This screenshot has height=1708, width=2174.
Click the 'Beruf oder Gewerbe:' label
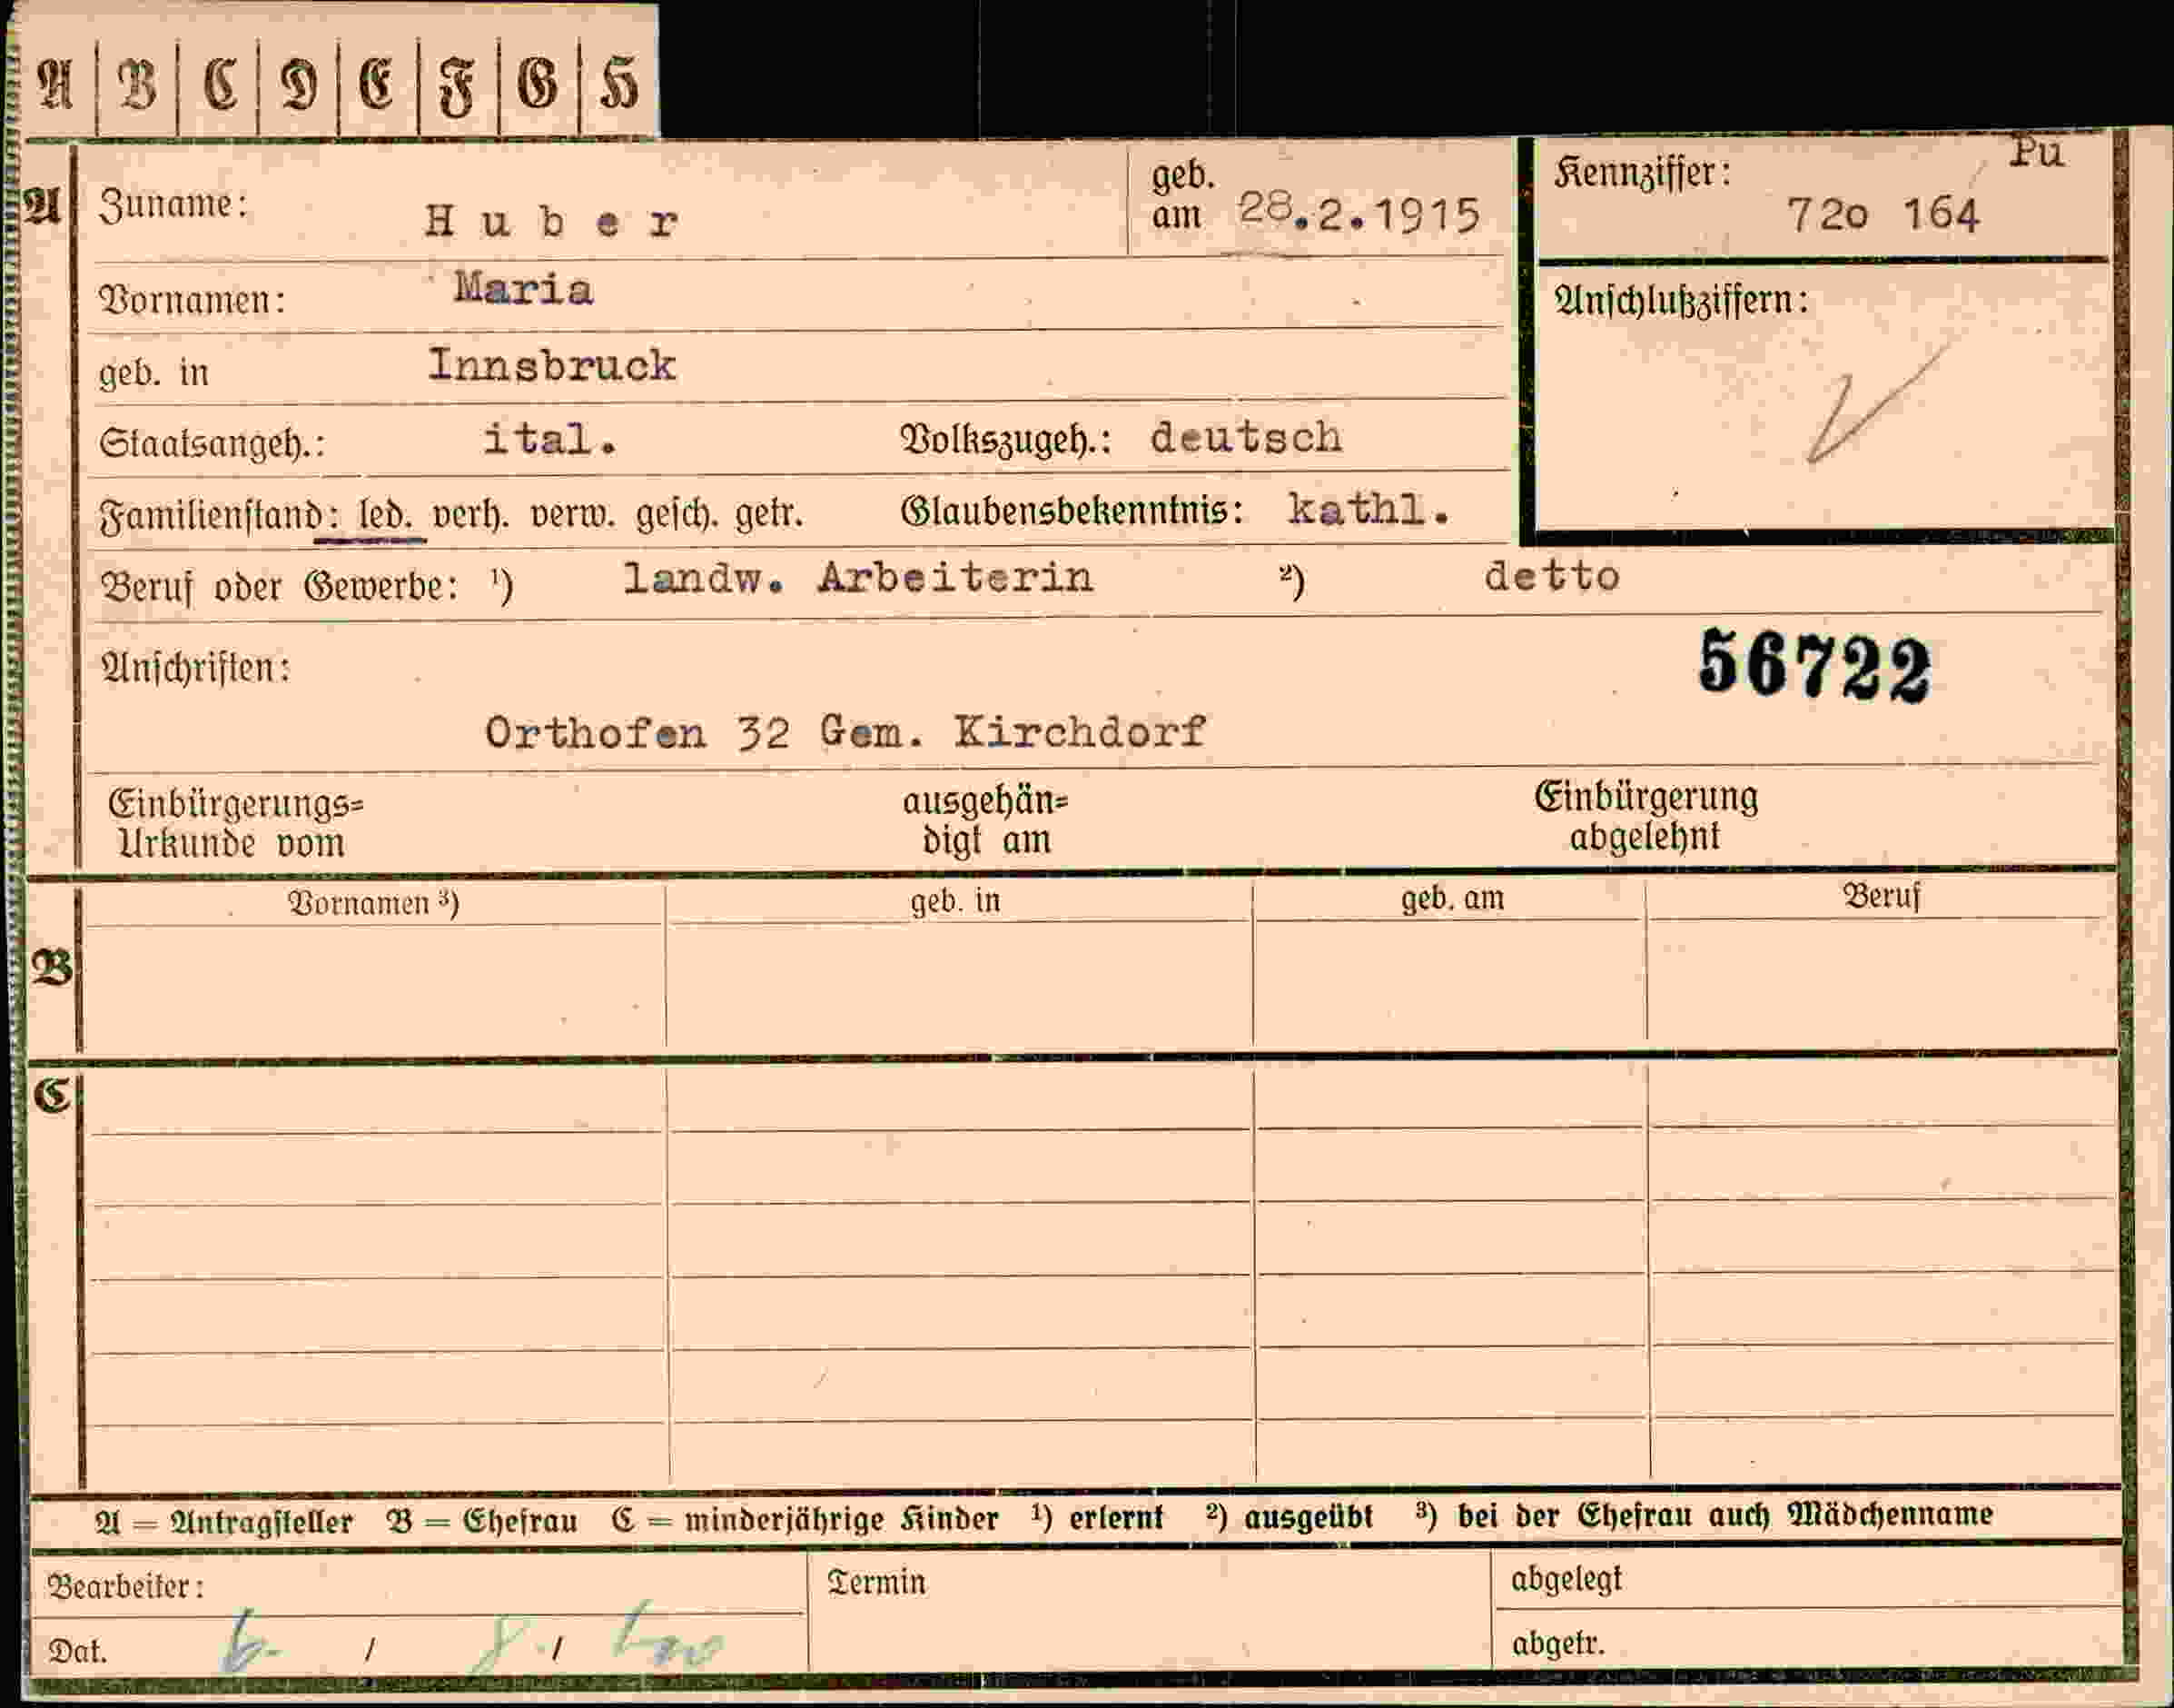coord(280,588)
